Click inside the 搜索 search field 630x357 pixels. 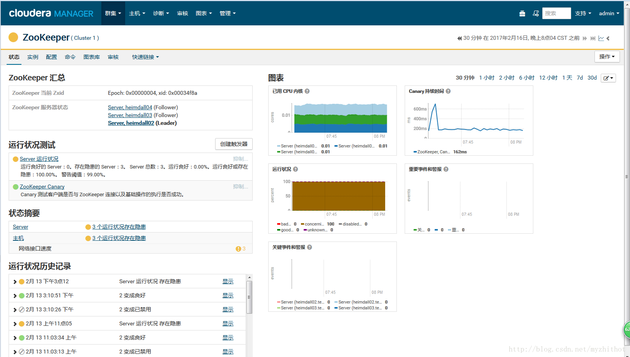pyautogui.click(x=557, y=13)
